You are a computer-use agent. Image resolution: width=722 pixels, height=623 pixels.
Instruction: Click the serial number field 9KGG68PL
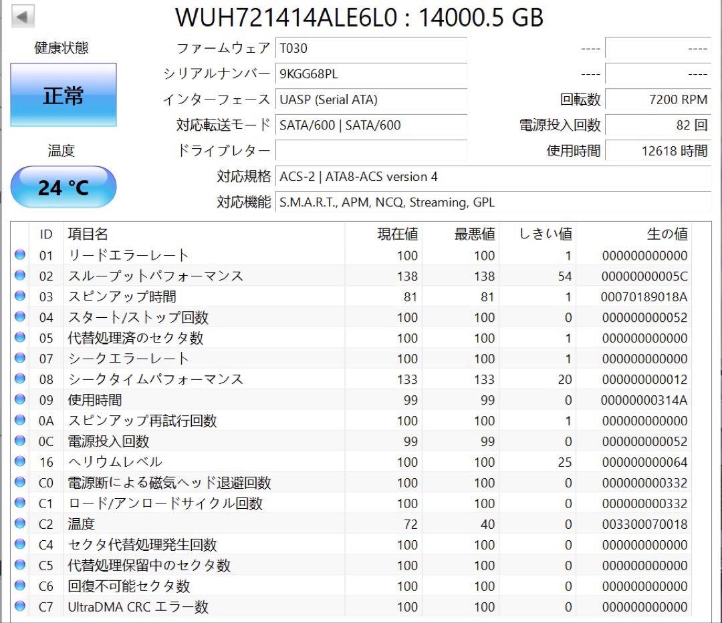[371, 74]
